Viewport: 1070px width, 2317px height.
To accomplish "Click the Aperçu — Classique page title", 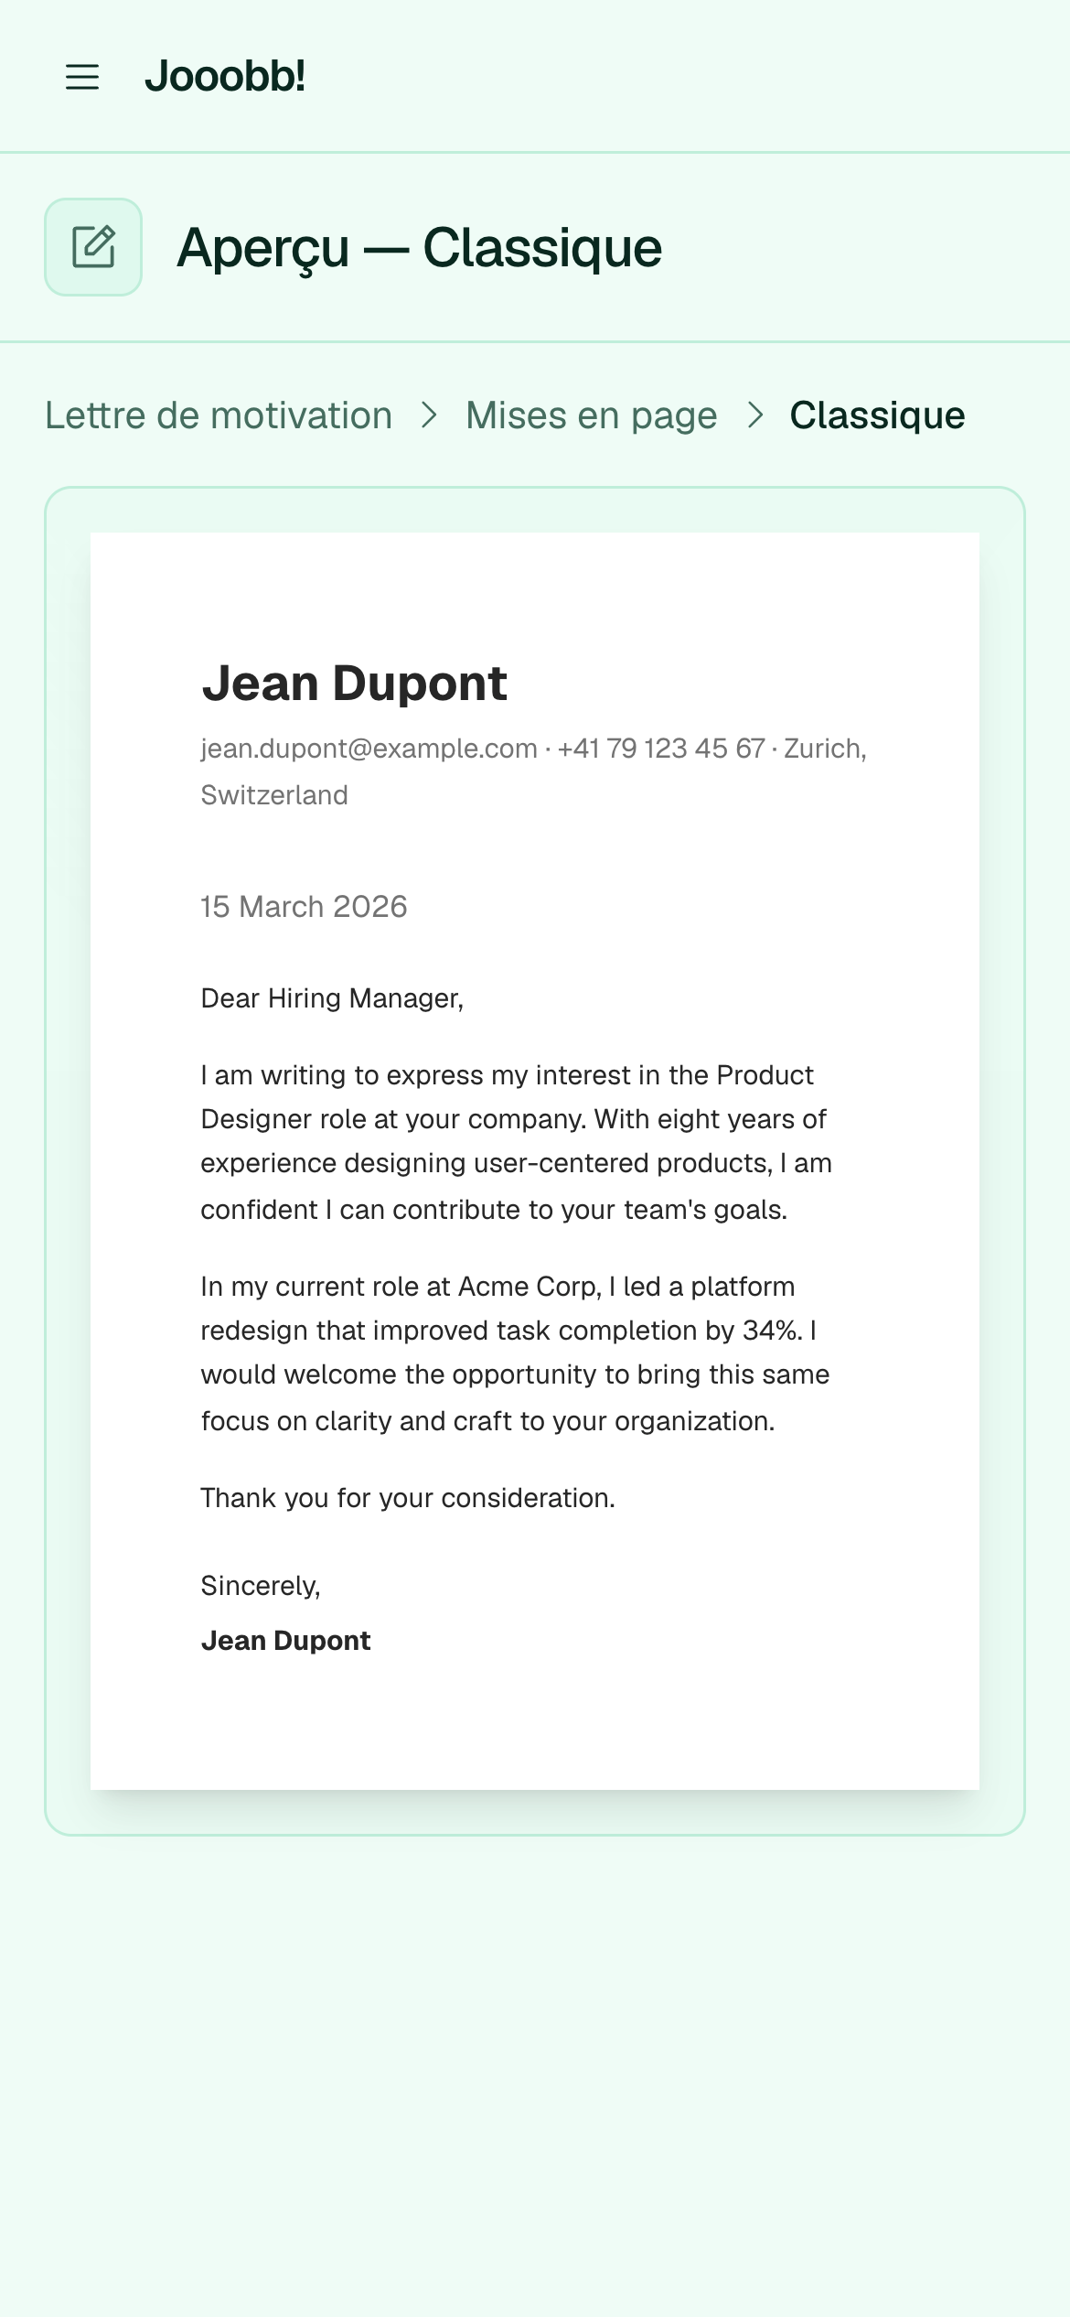I will pos(419,248).
